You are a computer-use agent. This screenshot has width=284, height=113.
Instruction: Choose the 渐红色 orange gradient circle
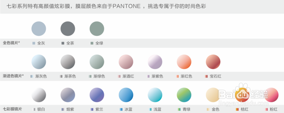coord(184,62)
